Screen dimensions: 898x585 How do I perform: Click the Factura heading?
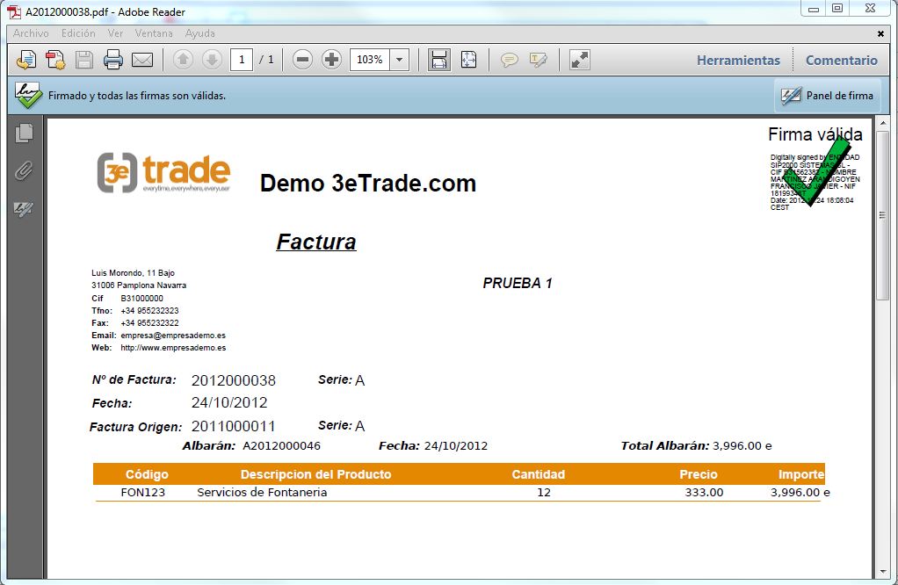click(316, 242)
